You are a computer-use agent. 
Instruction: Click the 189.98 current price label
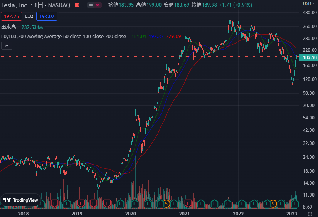point(309,57)
